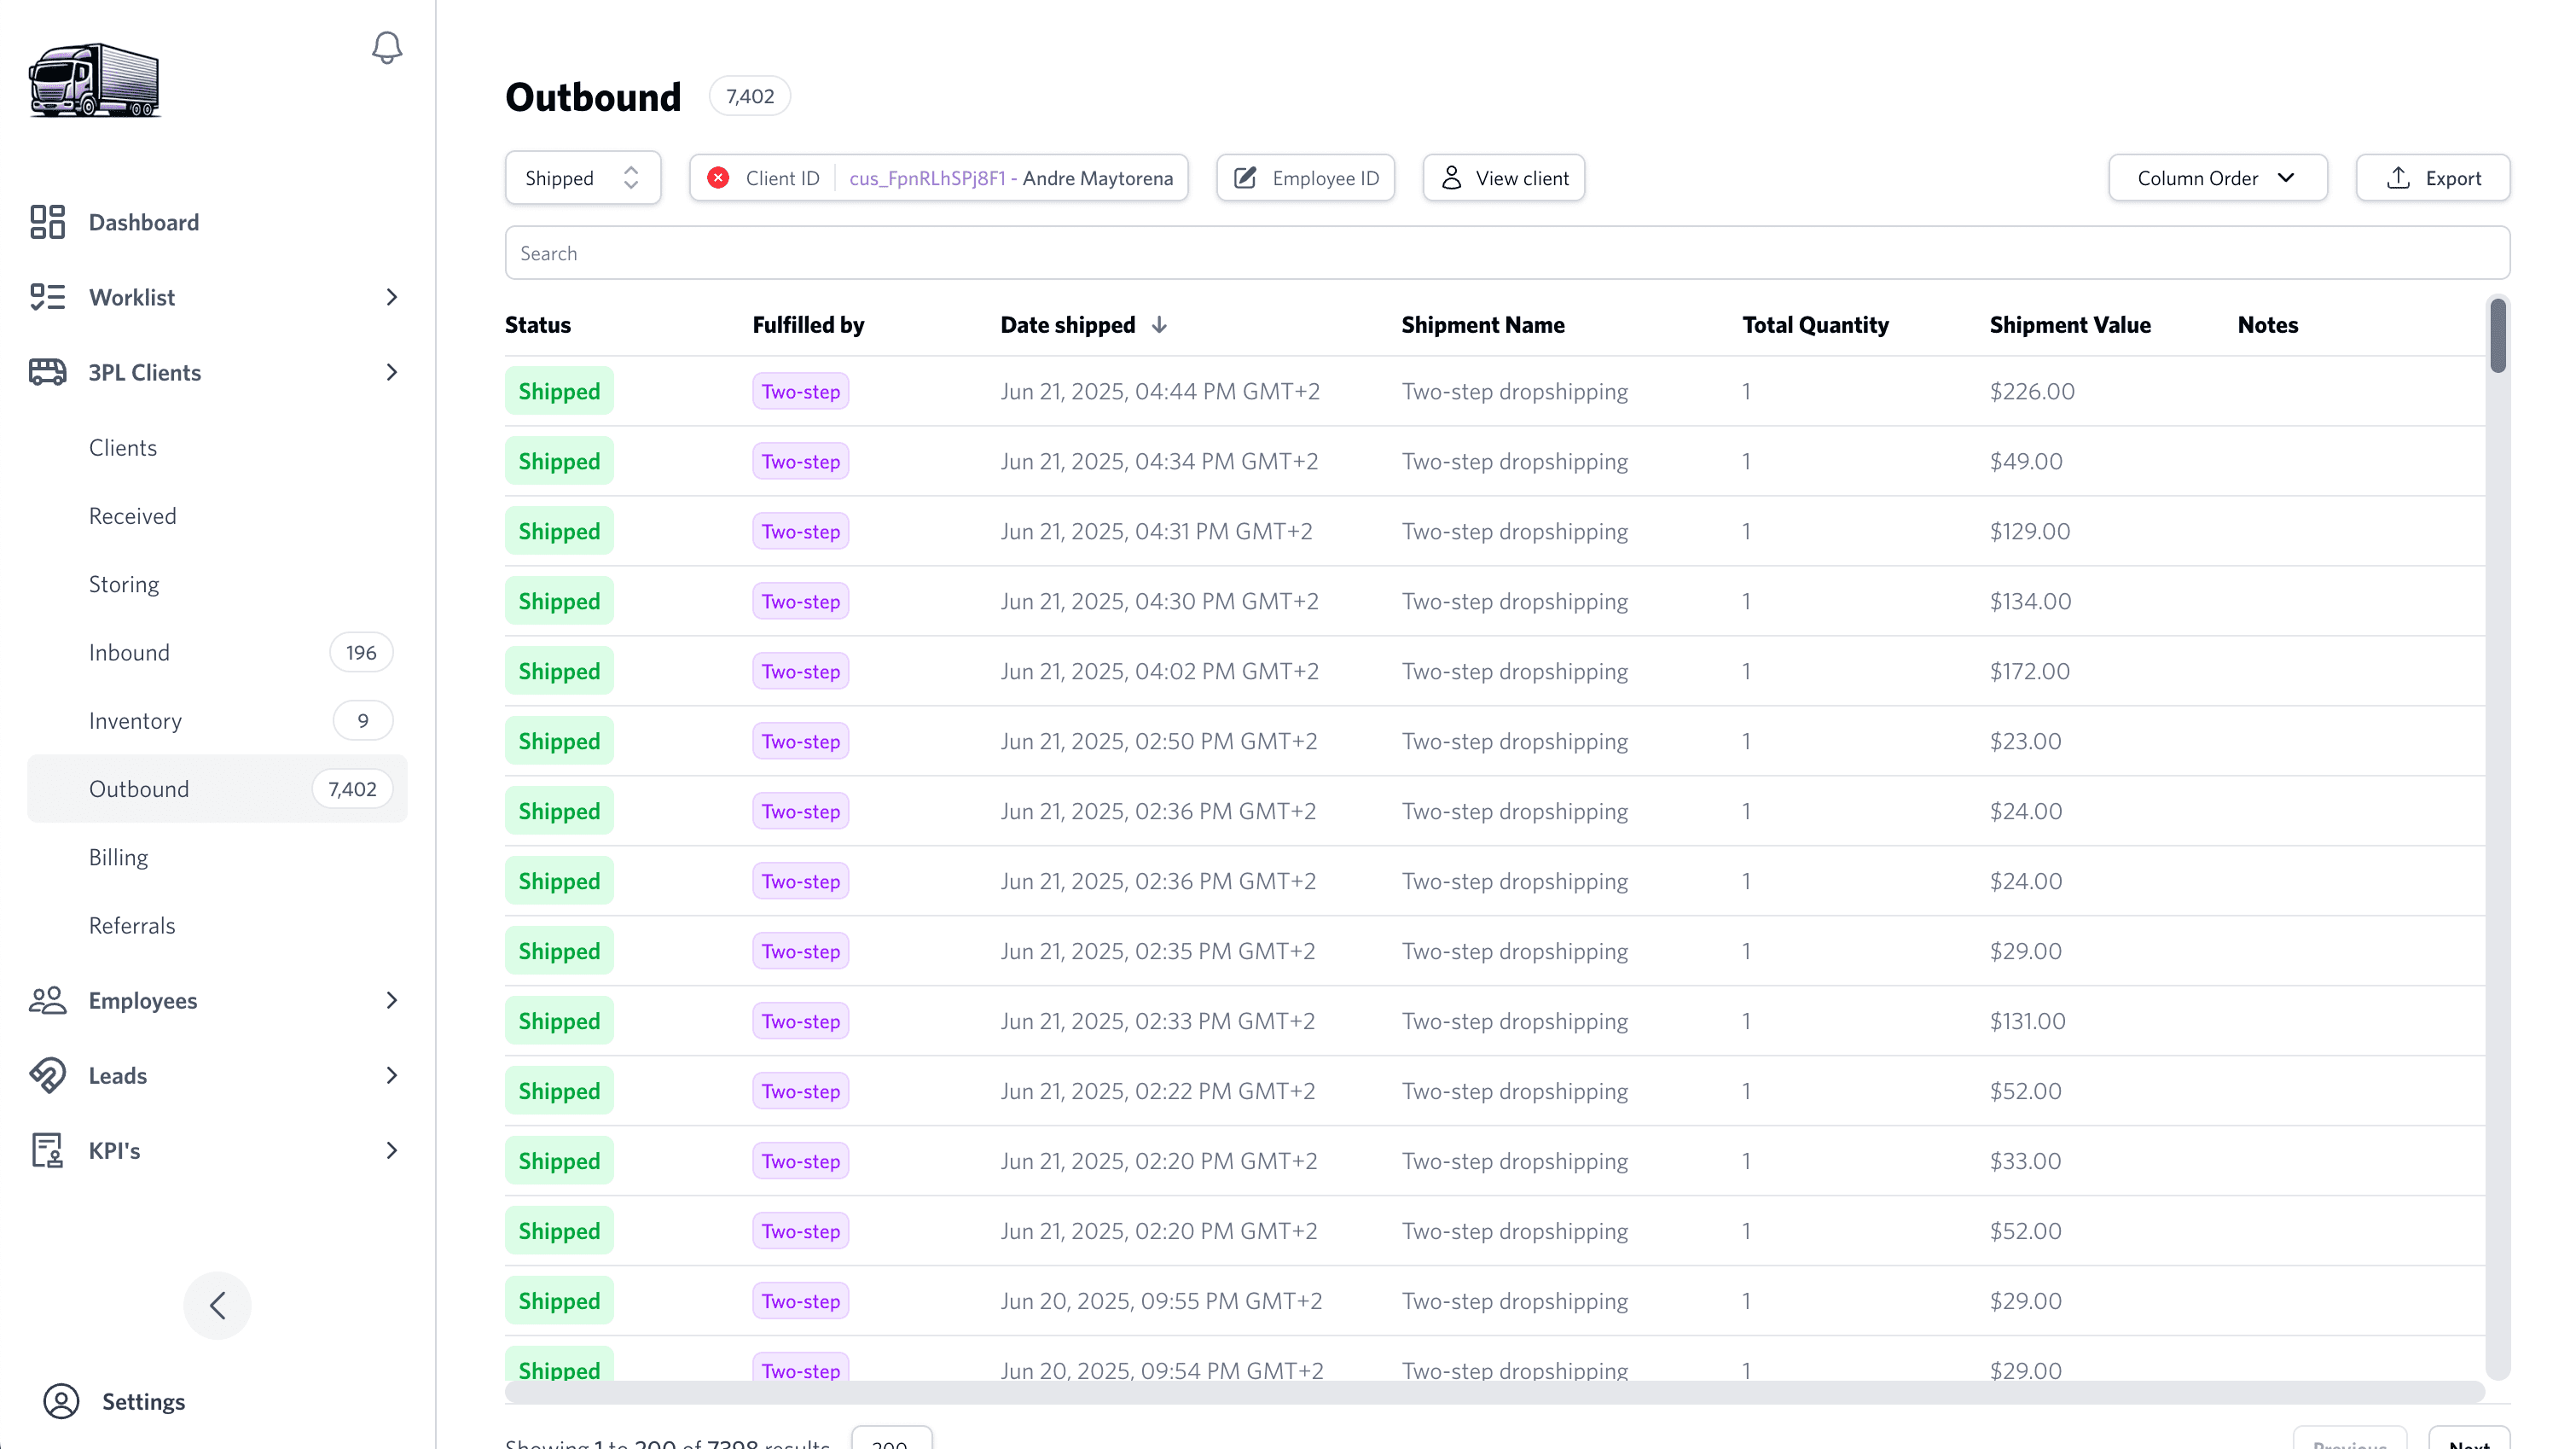Open the Shipped status dropdown
2576x1449 pixels.
[582, 178]
